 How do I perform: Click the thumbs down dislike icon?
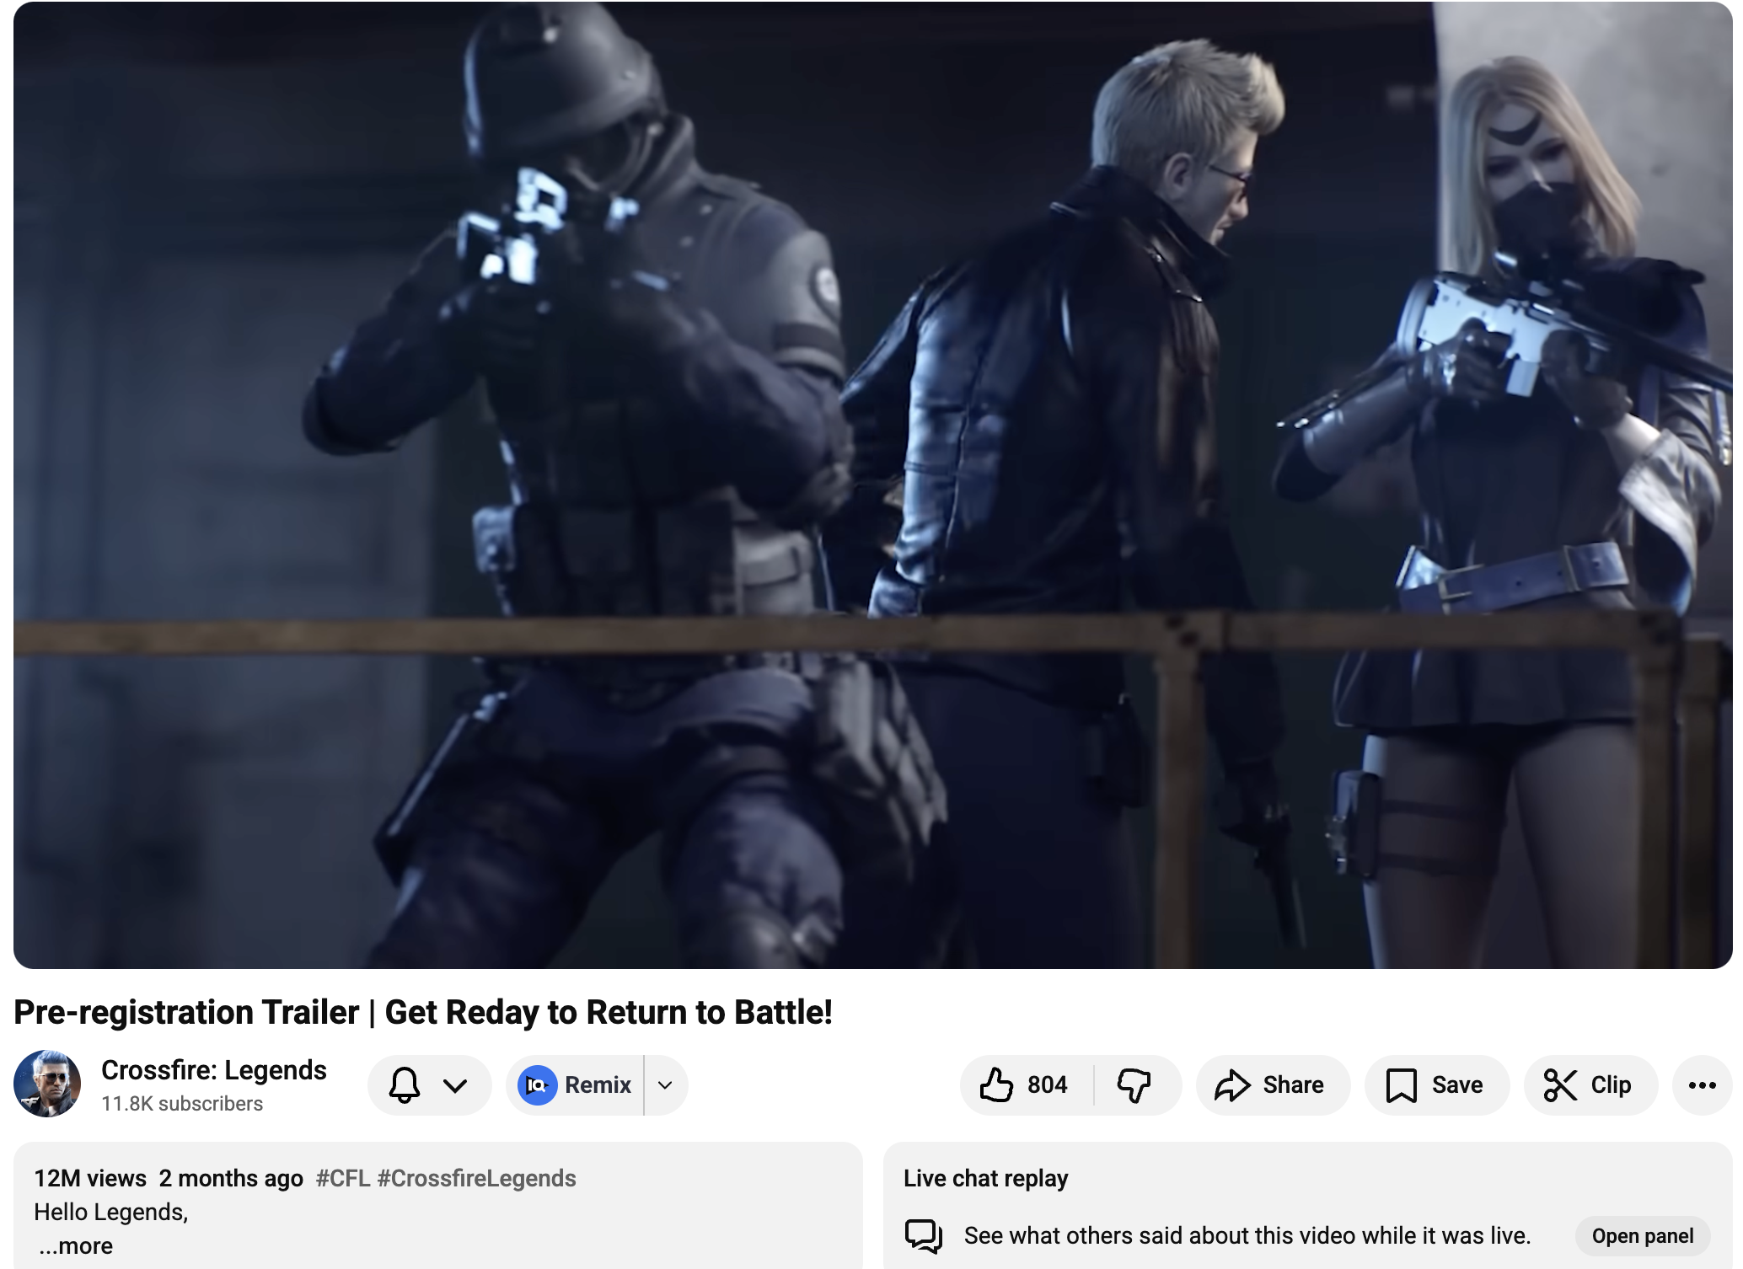[1134, 1084]
